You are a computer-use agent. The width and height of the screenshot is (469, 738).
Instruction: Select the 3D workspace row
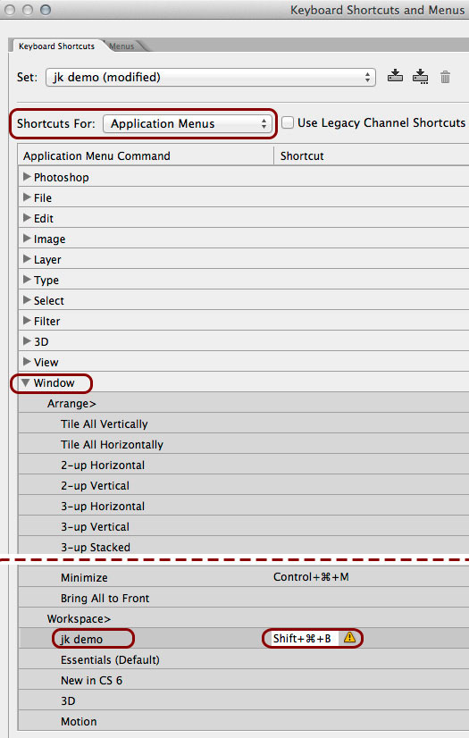[x=243, y=700]
